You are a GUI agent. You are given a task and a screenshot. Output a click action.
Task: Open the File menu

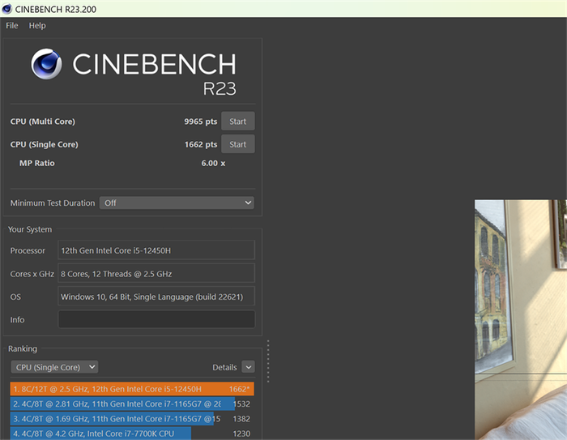[12, 26]
